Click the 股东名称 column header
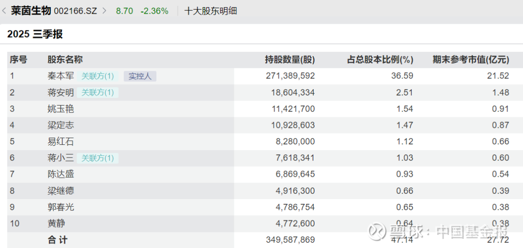The height and width of the screenshot is (248, 523). point(65,60)
